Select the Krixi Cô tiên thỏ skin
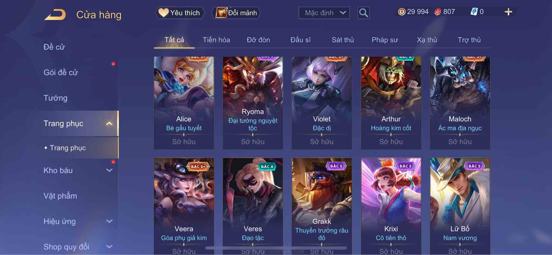The width and height of the screenshot is (552, 255). click(391, 206)
